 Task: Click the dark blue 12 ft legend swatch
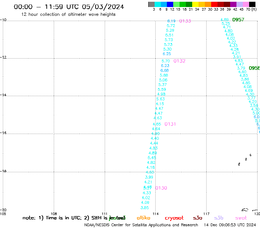click(170, 4)
